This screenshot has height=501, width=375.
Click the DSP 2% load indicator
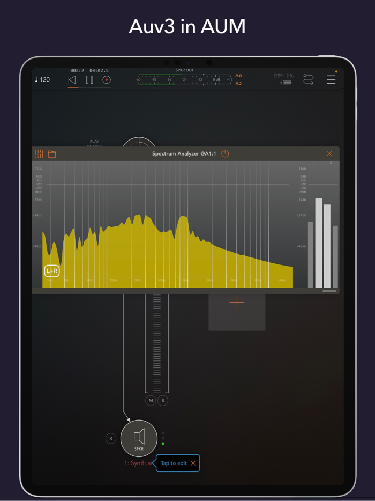(x=284, y=76)
